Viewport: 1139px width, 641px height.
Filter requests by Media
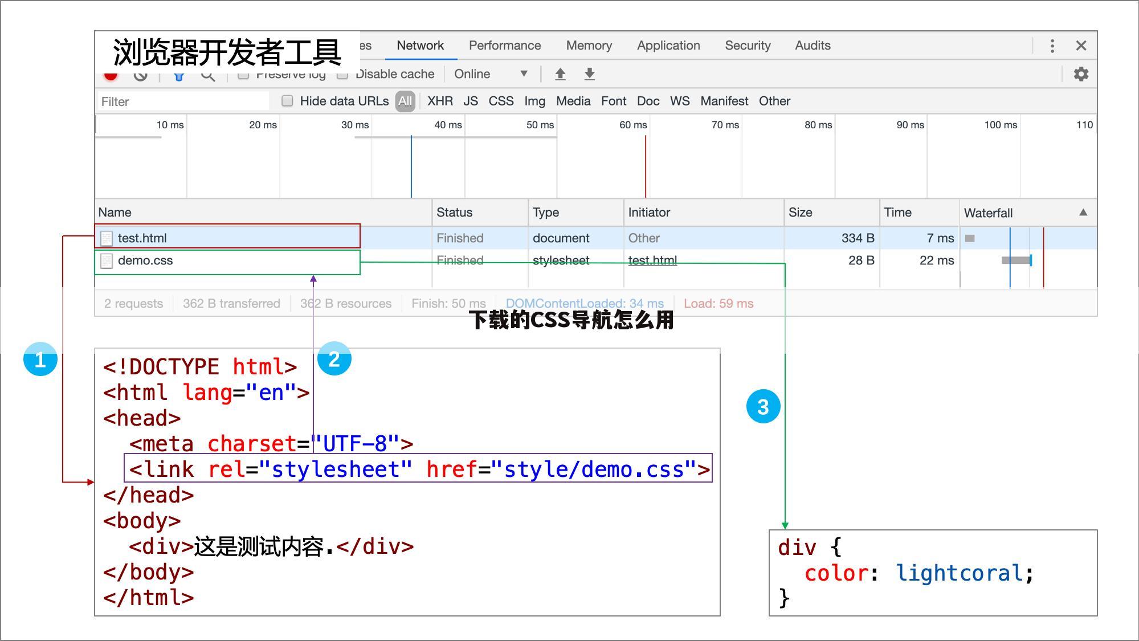[x=573, y=101]
